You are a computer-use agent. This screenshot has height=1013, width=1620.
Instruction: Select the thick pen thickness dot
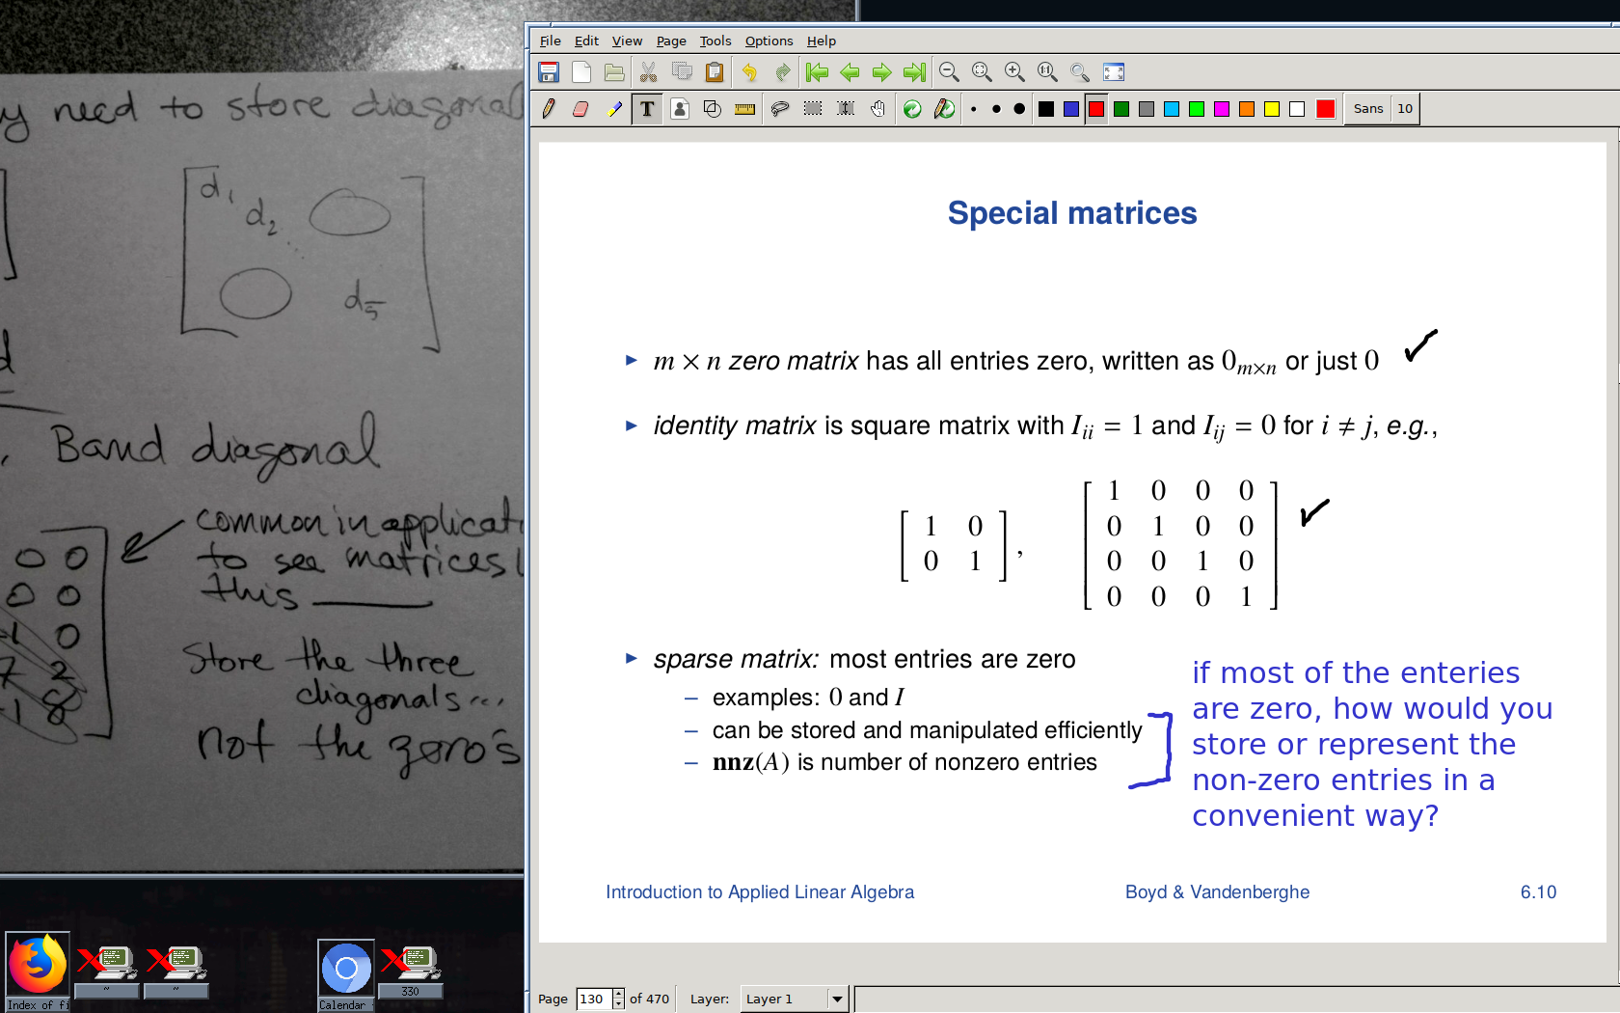pyautogui.click(x=1019, y=109)
